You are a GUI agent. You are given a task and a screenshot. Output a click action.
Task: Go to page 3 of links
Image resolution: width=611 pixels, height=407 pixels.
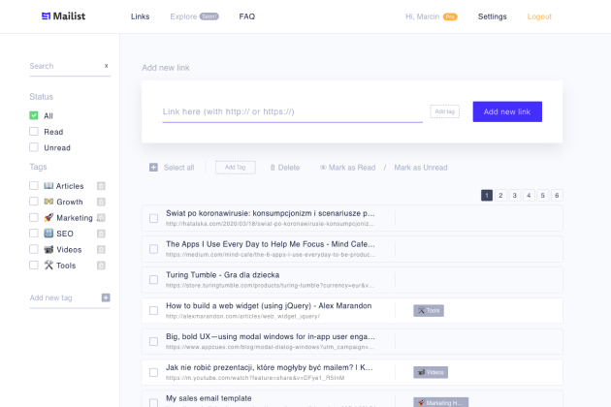tap(515, 195)
